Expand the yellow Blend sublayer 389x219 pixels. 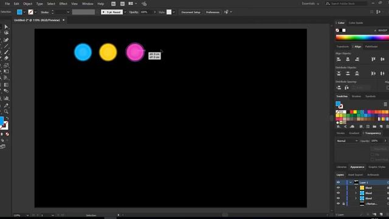356,188
